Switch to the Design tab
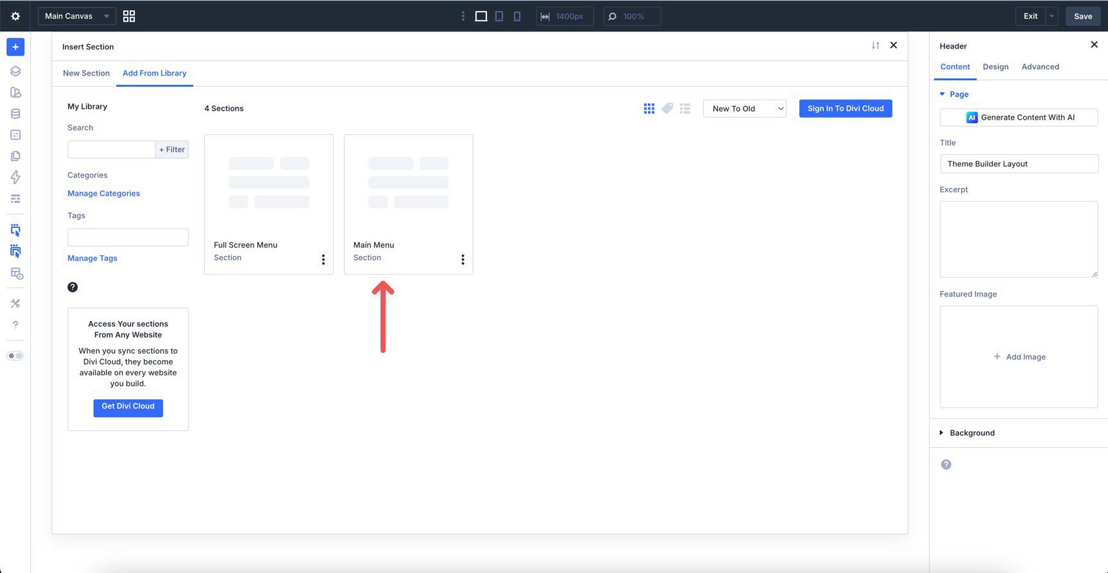The height and width of the screenshot is (573, 1108). coord(996,67)
